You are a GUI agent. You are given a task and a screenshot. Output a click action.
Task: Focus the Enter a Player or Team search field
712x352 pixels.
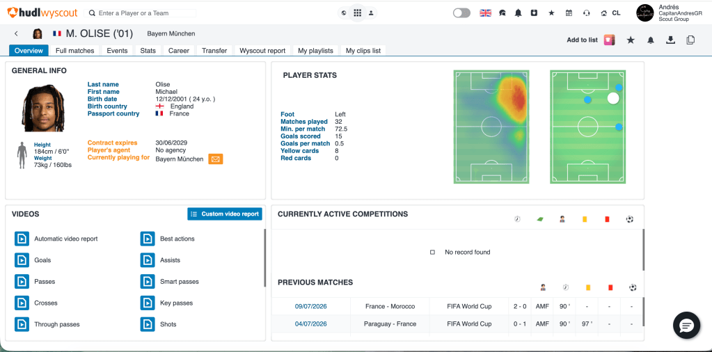[x=141, y=13]
